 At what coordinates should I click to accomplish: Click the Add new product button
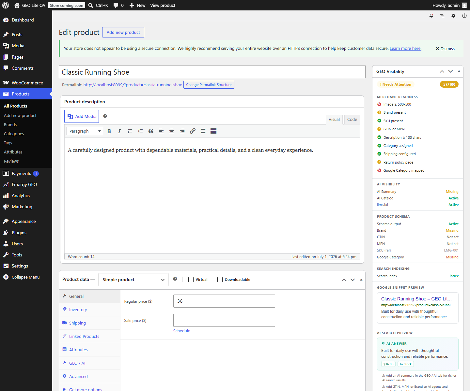pos(123,32)
